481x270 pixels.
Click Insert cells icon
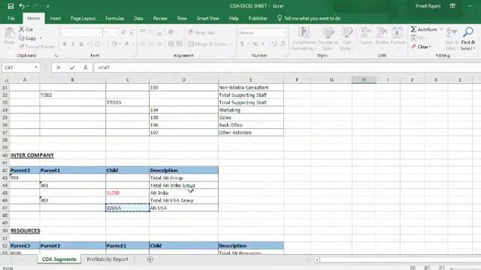[x=366, y=32]
